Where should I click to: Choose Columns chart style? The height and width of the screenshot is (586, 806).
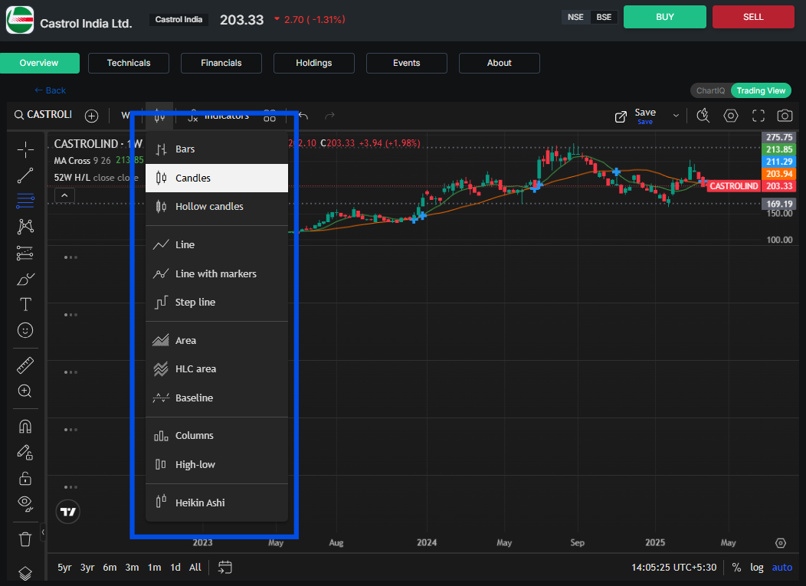coord(216,436)
